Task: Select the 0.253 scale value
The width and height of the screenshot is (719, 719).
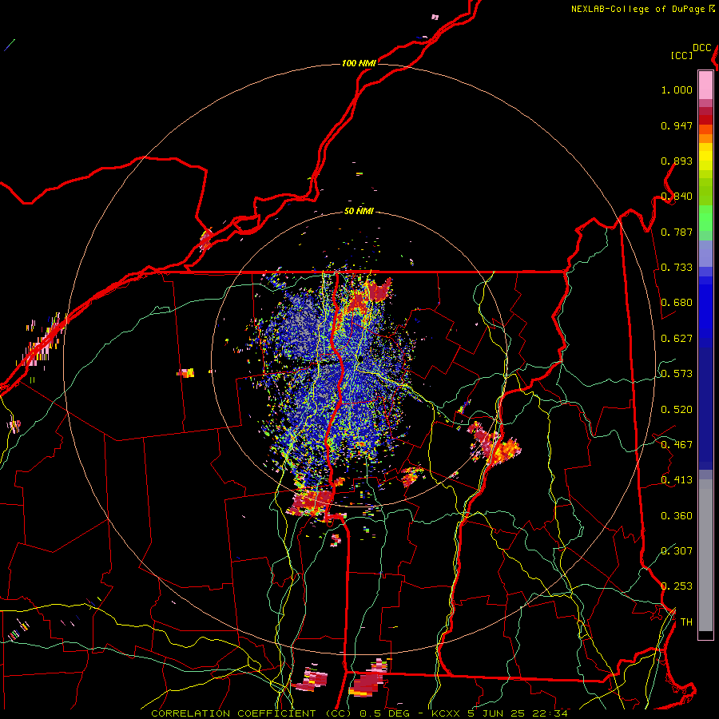Action: point(677,586)
